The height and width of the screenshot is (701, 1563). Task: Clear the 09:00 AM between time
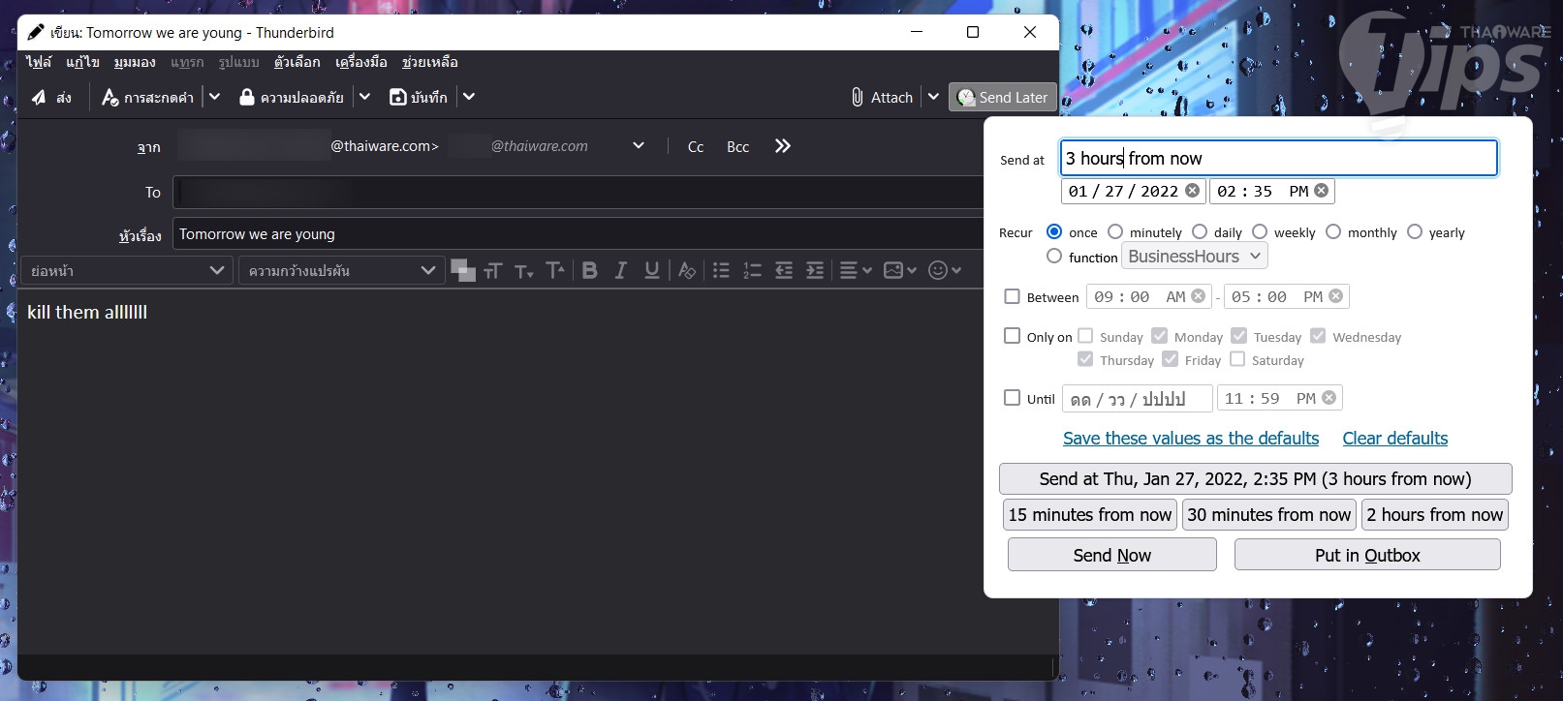point(1199,296)
